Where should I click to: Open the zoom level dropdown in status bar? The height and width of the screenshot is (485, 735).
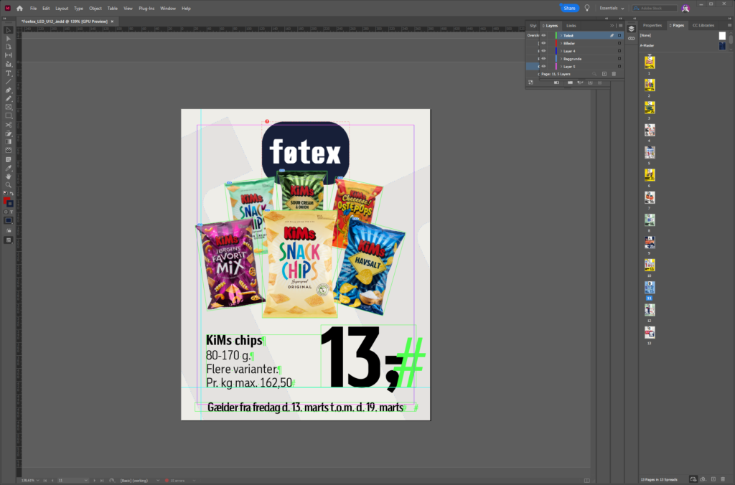[37, 480]
